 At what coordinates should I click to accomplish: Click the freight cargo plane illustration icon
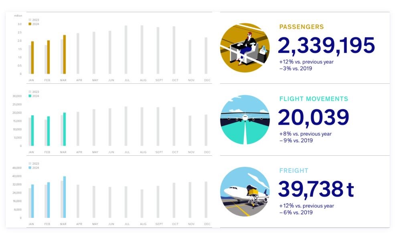[x=245, y=192]
